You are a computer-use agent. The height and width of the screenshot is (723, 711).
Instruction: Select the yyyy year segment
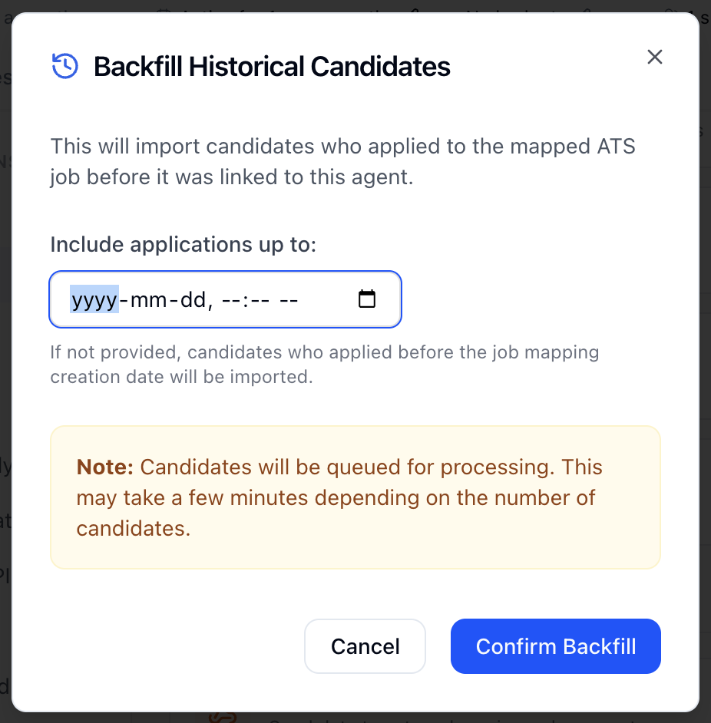tap(94, 299)
